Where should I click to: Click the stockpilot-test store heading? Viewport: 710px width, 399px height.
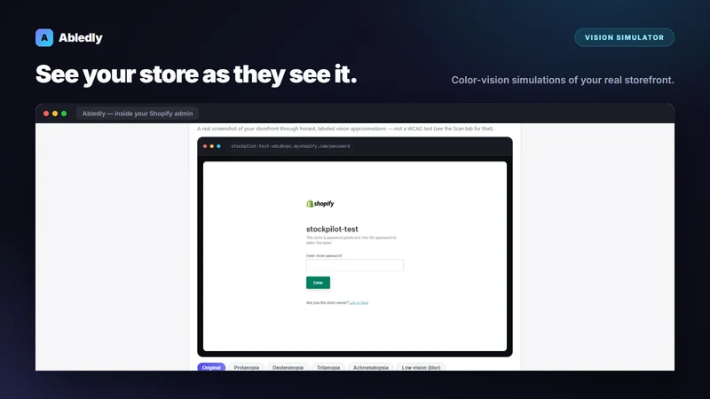(332, 229)
